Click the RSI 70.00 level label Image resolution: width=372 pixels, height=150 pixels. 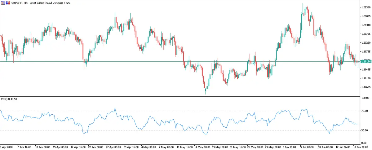[364, 111]
